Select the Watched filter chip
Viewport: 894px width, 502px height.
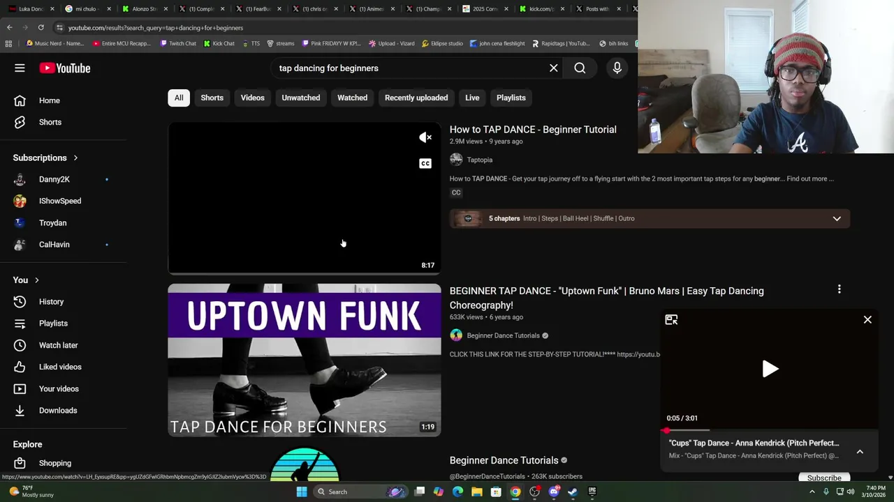[x=352, y=98]
